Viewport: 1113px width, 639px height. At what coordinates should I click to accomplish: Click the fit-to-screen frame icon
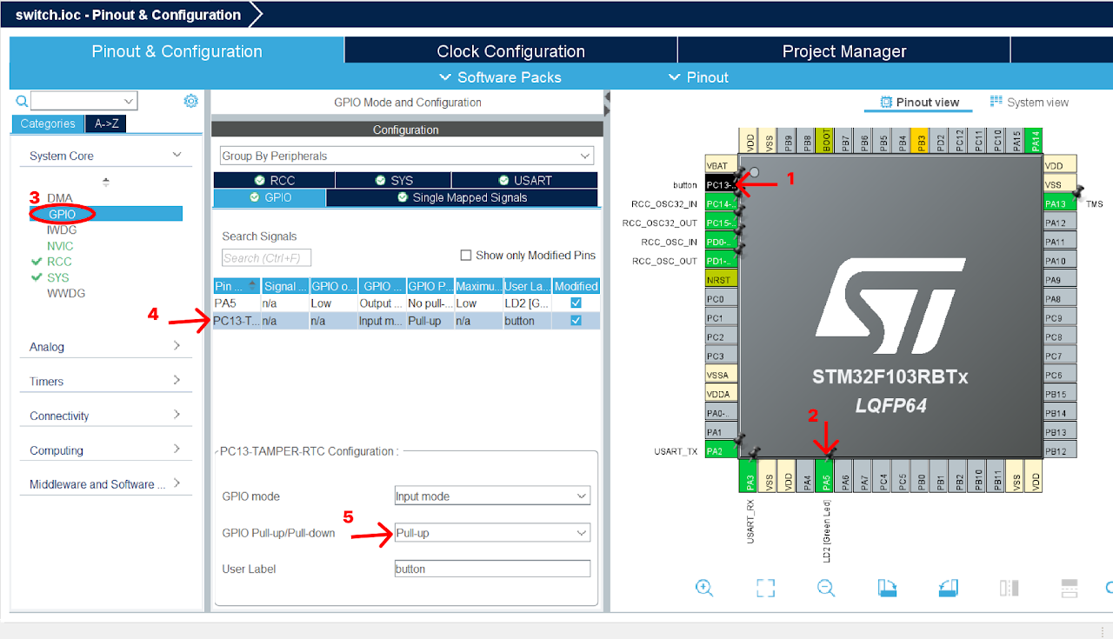[x=765, y=588]
